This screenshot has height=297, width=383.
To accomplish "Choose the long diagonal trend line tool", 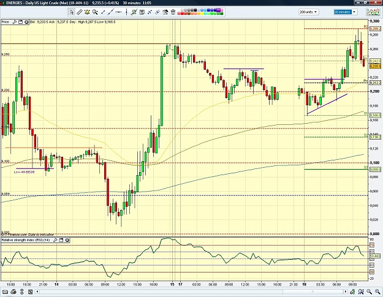I will pyautogui.click(x=111, y=12).
